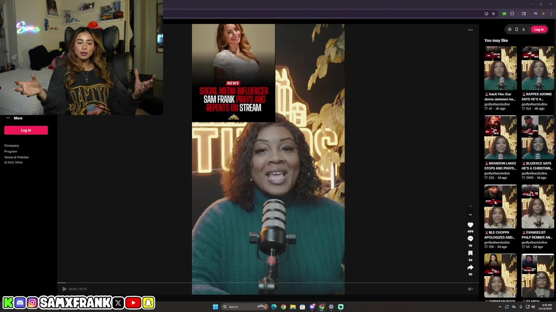Click the Instagram icon in stream overlay
556x312 pixels.
pos(32,302)
